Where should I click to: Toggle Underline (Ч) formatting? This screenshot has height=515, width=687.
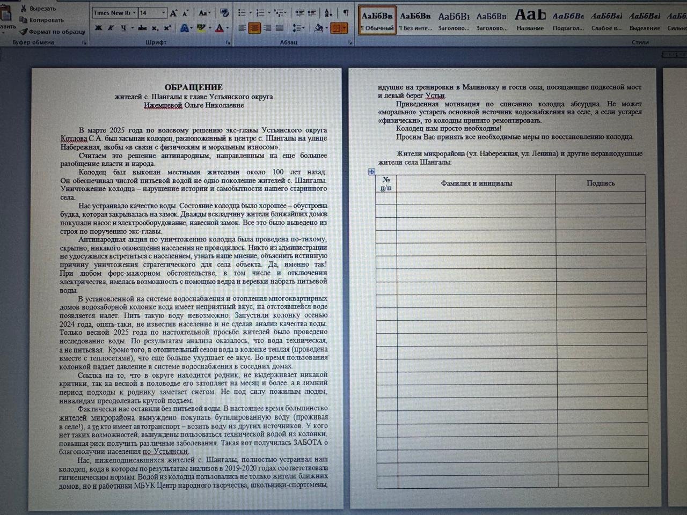pyautogui.click(x=123, y=28)
